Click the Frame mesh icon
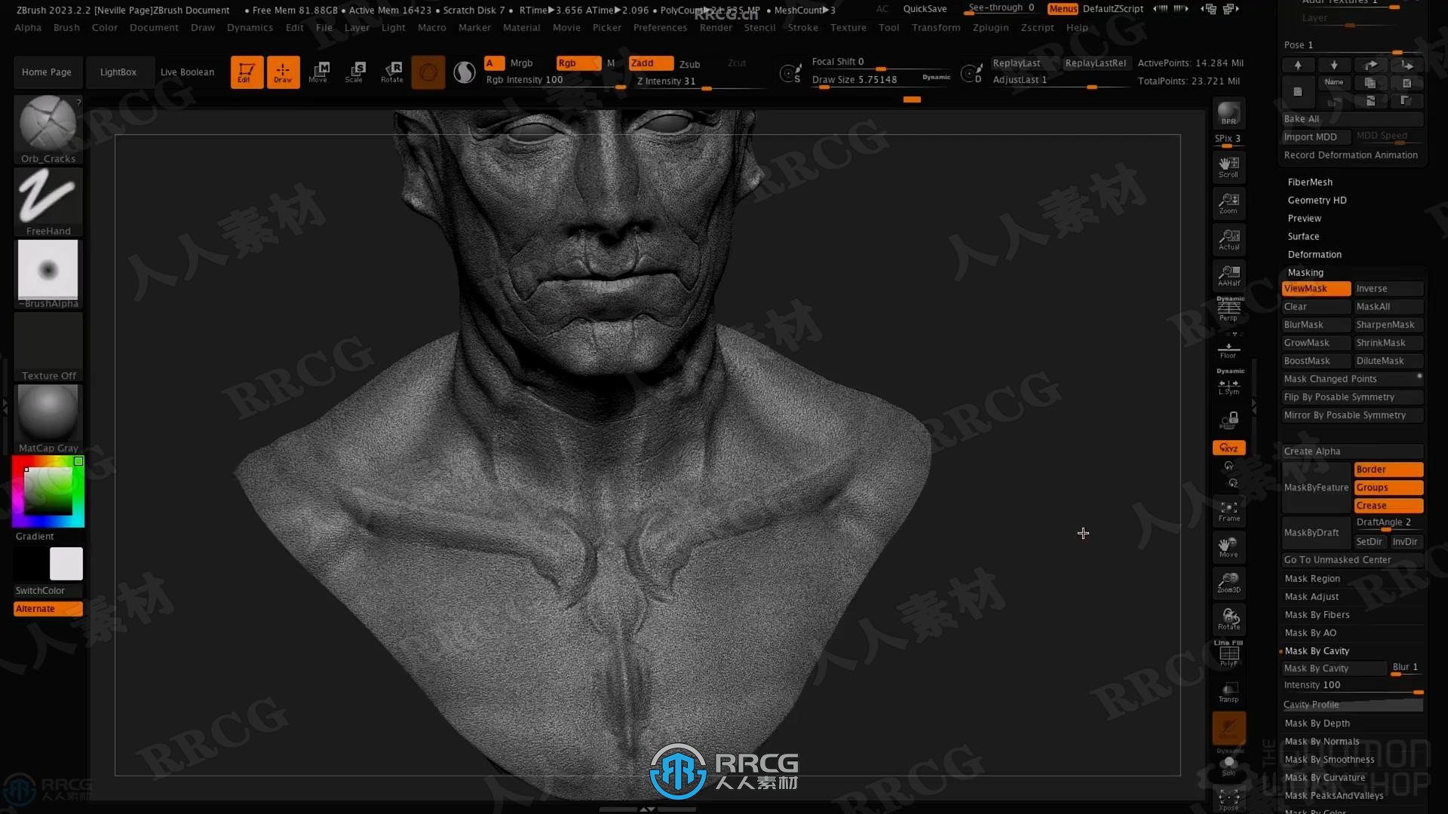The height and width of the screenshot is (814, 1448). coord(1229,511)
